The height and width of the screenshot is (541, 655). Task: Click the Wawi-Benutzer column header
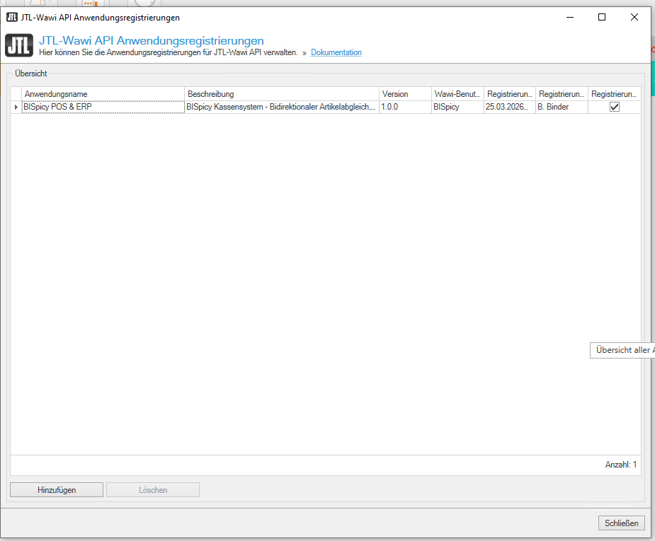(x=457, y=94)
